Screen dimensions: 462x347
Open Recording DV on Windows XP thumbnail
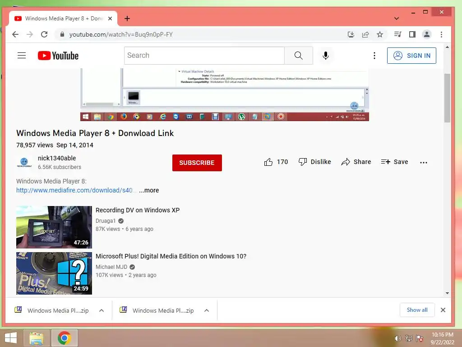click(x=54, y=227)
